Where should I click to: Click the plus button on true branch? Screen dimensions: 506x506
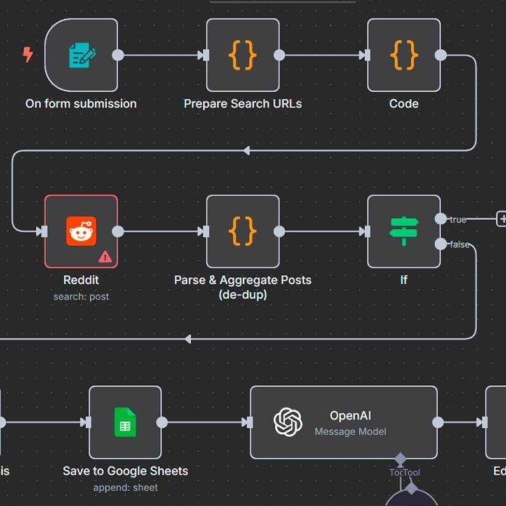(502, 219)
